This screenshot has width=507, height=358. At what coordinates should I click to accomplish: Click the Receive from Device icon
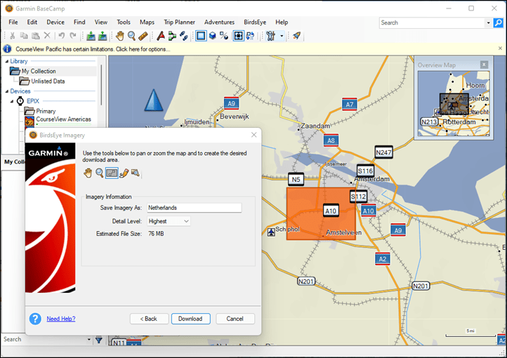(x=103, y=36)
